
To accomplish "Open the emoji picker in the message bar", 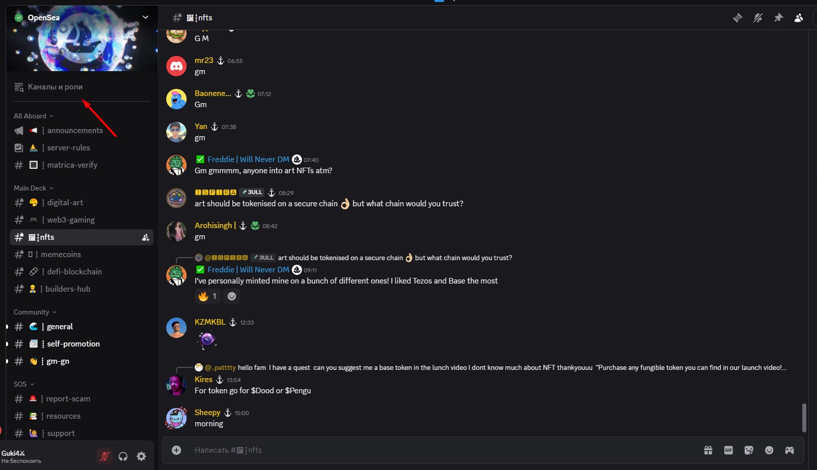I will pos(769,450).
